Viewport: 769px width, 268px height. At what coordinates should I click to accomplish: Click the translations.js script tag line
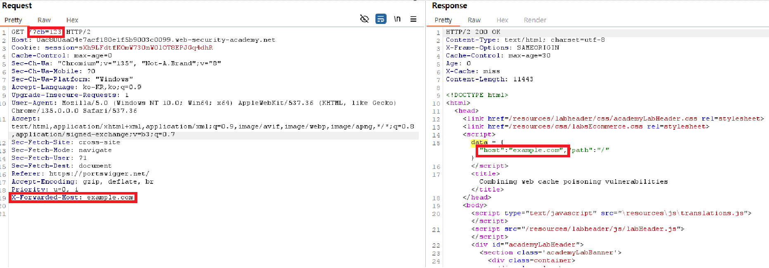tap(611, 213)
